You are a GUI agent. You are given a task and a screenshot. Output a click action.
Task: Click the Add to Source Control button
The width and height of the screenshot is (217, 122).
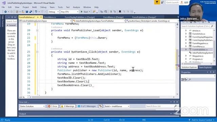pos(202,120)
